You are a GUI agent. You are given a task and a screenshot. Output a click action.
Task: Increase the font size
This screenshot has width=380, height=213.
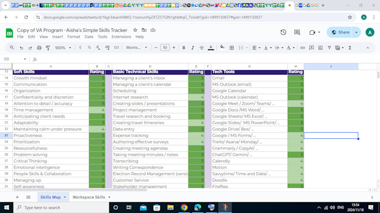[174, 47]
